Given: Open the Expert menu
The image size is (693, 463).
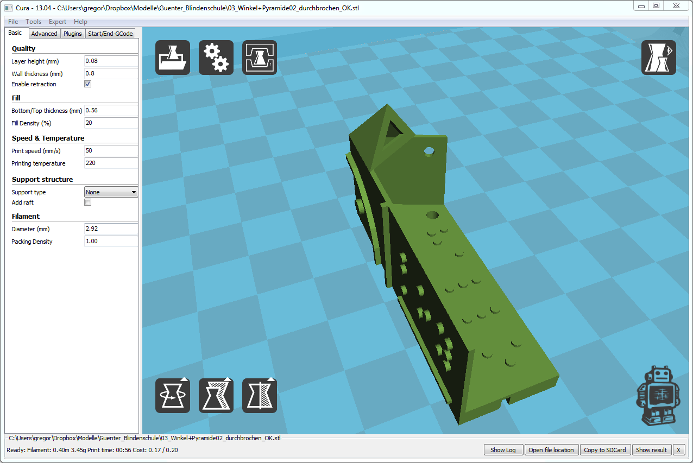Looking at the screenshot, I should pyautogui.click(x=58, y=22).
